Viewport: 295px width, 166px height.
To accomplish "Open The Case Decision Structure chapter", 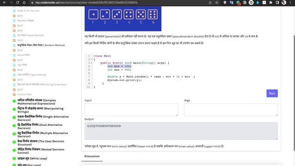I will (x=41, y=143).
